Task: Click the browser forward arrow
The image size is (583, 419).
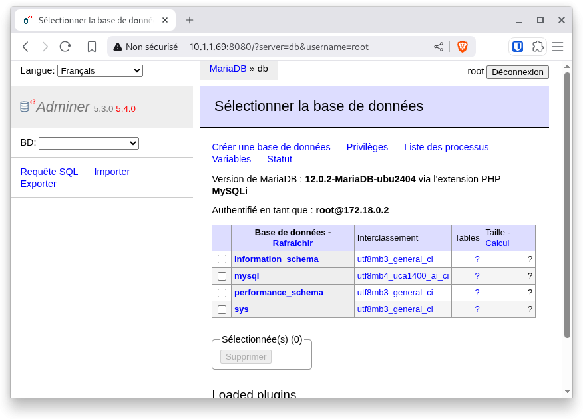Action: coord(45,47)
